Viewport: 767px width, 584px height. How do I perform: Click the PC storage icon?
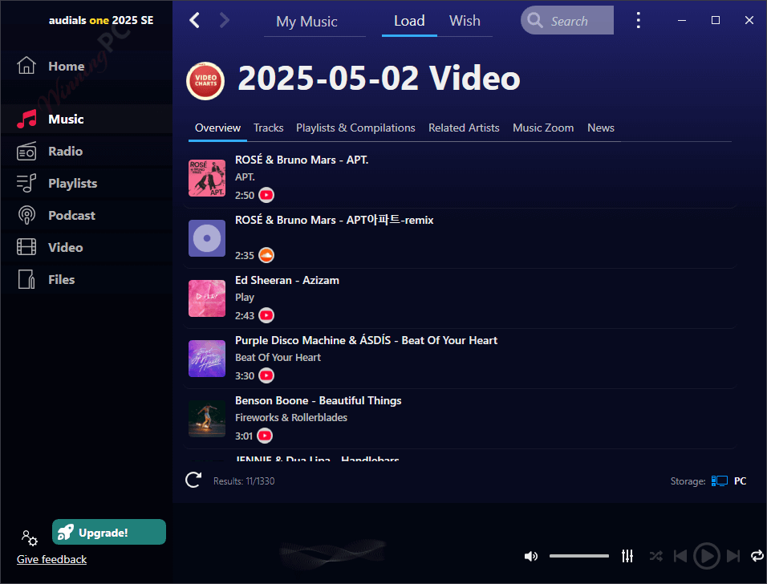coord(719,481)
